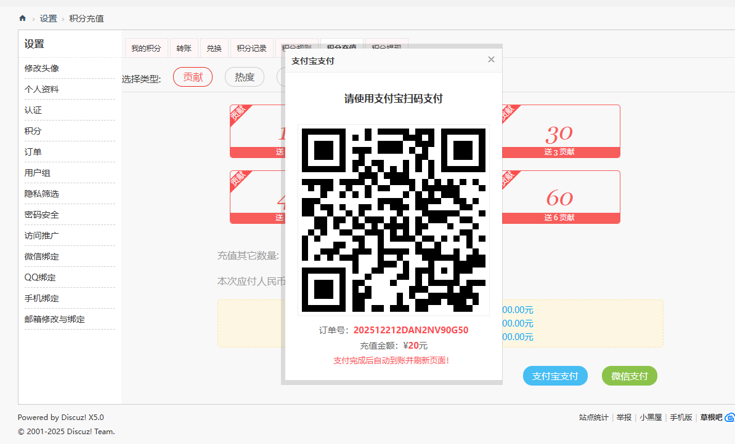The image size is (735, 444).
Task: Click the 微信支付 payment button
Action: (x=629, y=376)
